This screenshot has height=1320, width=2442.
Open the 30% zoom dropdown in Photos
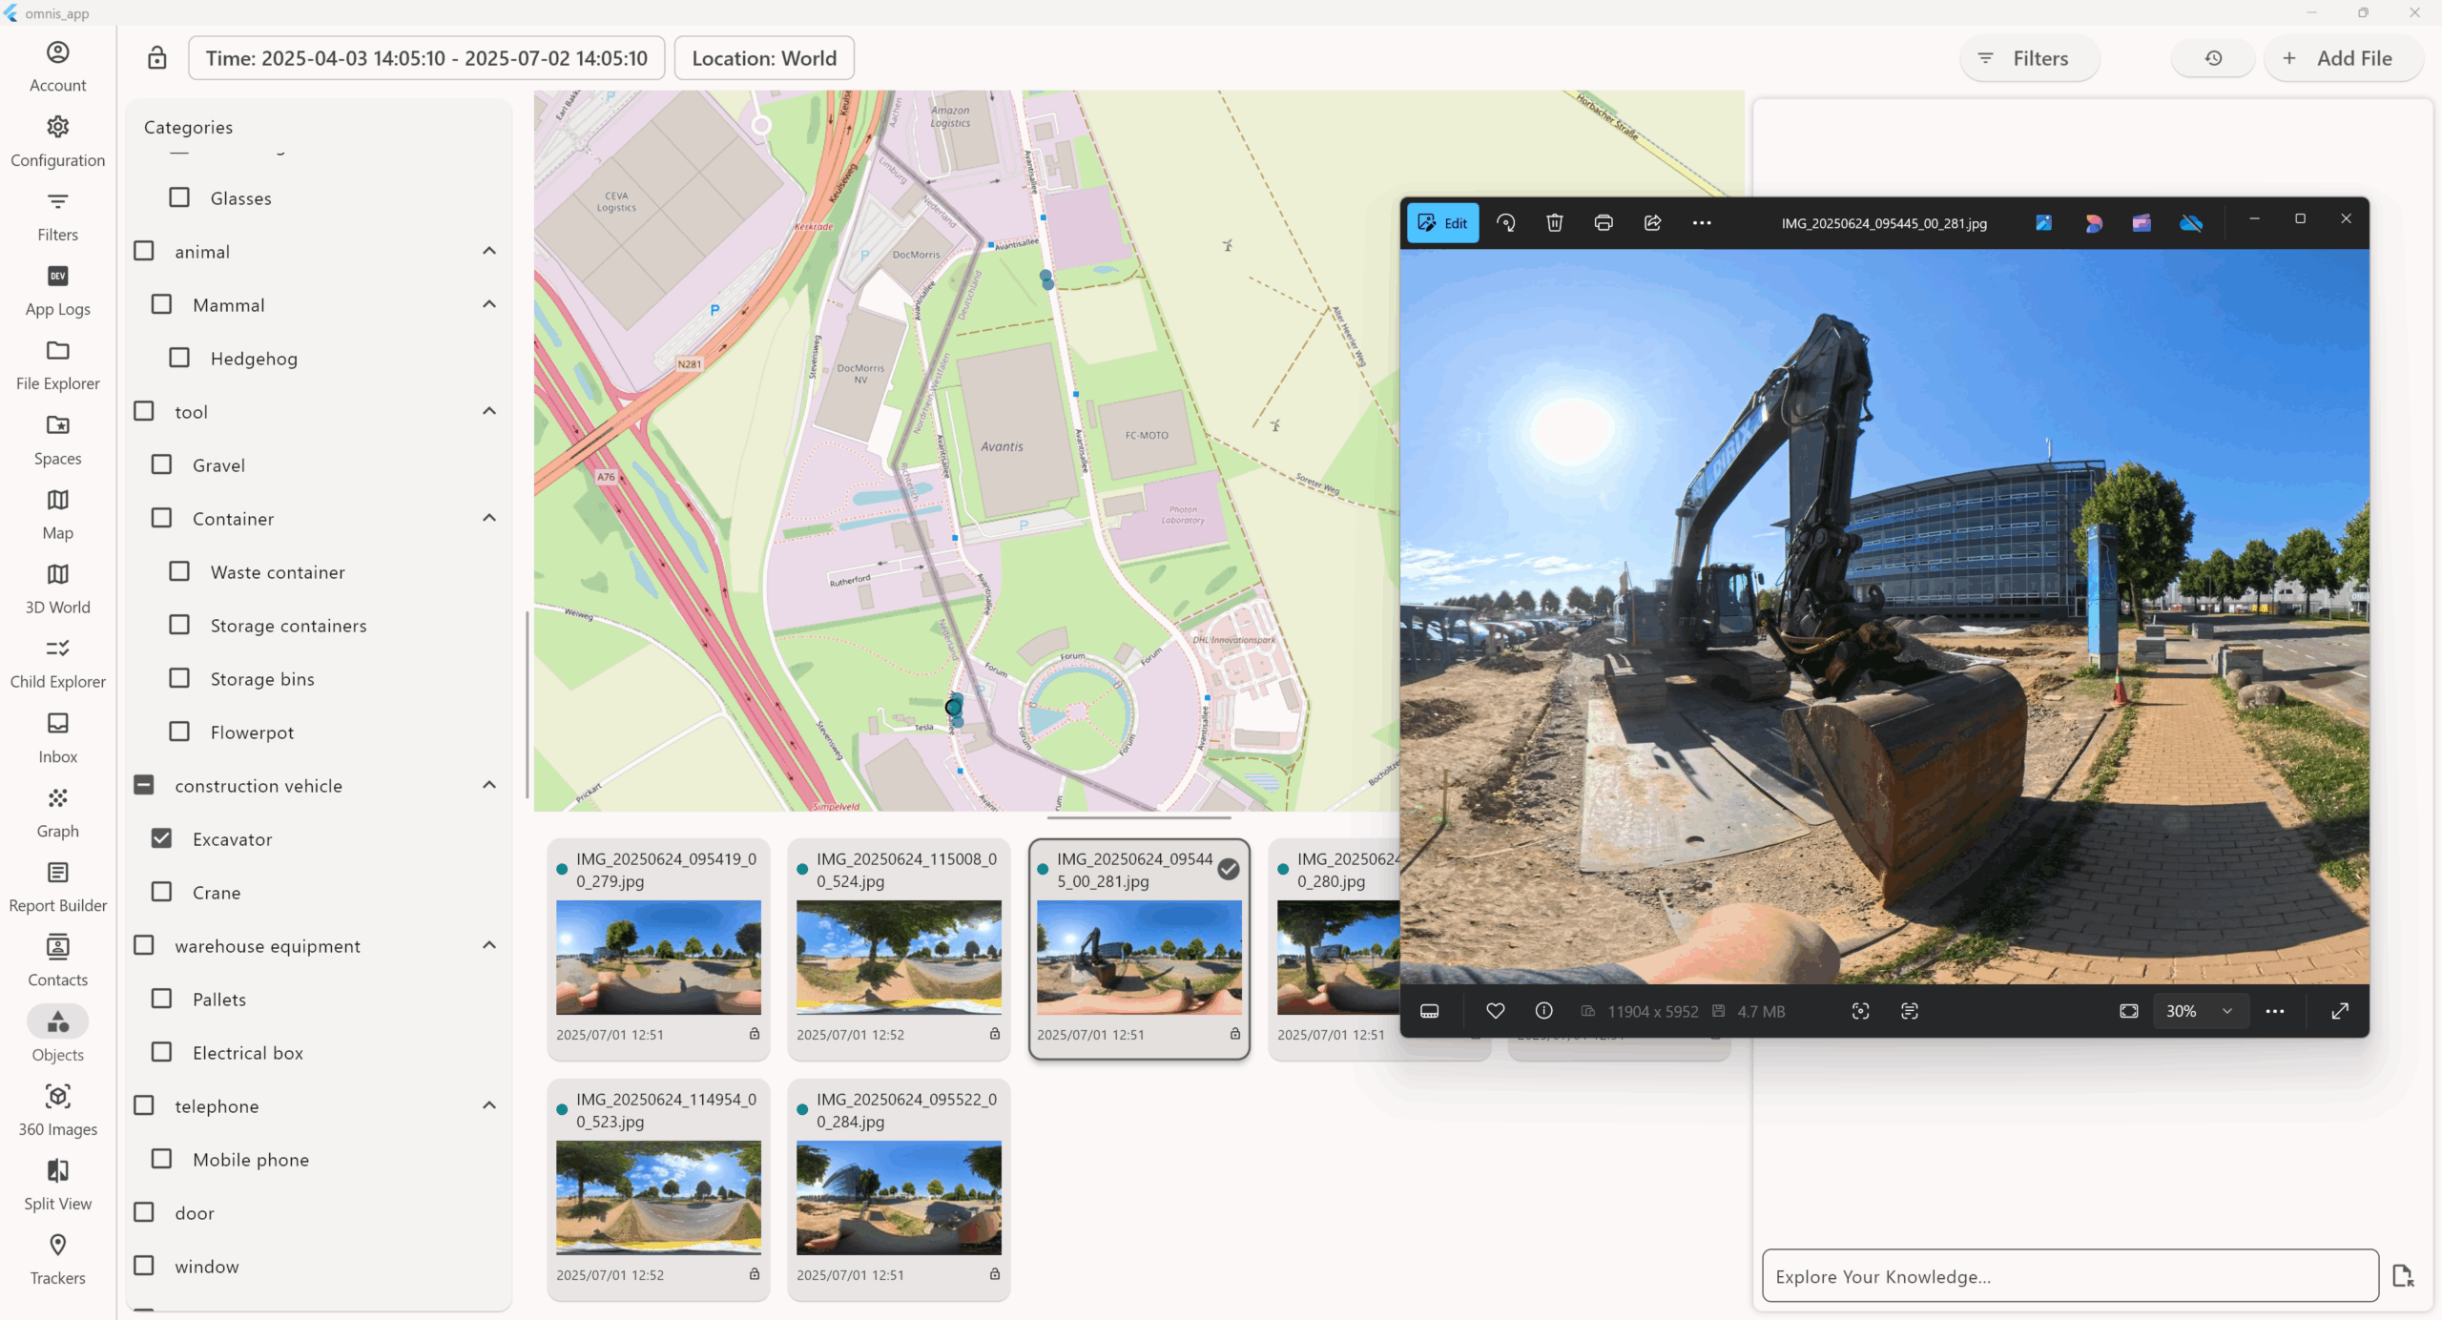pos(2200,1011)
